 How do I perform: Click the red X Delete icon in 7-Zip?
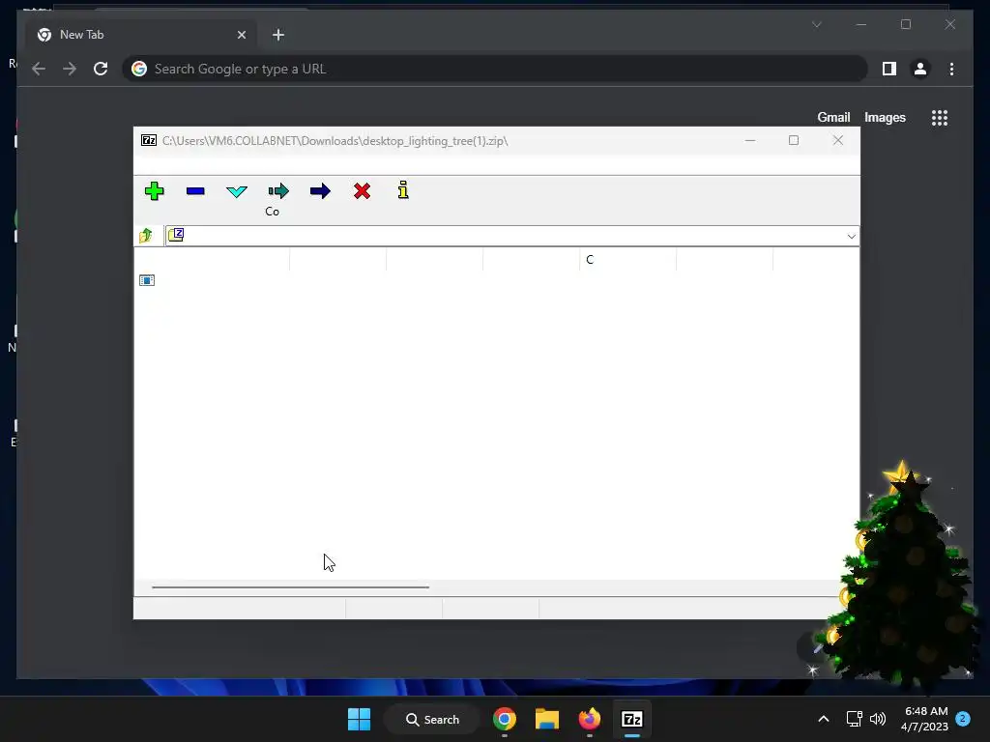click(x=362, y=191)
